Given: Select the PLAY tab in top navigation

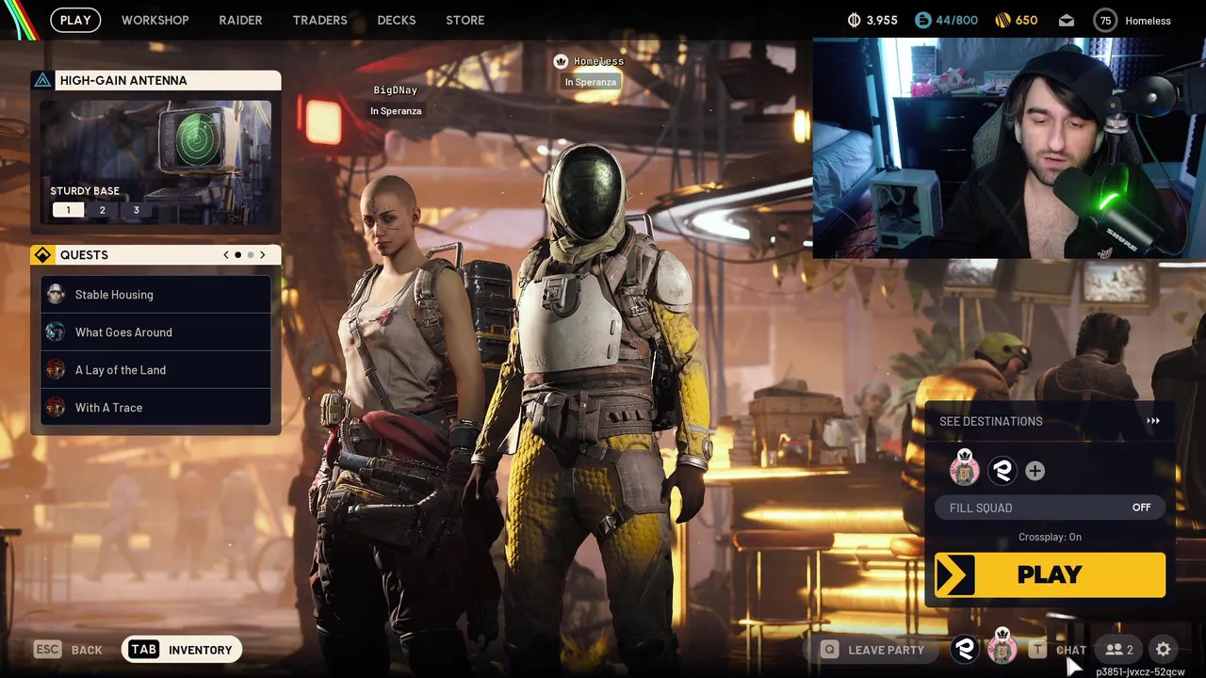Looking at the screenshot, I should coord(75,20).
